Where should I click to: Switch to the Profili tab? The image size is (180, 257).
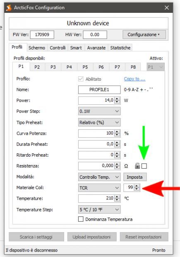(x=17, y=47)
